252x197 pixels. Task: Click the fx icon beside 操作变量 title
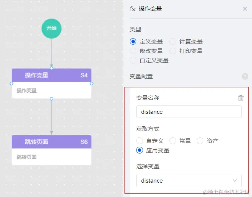tap(132, 9)
